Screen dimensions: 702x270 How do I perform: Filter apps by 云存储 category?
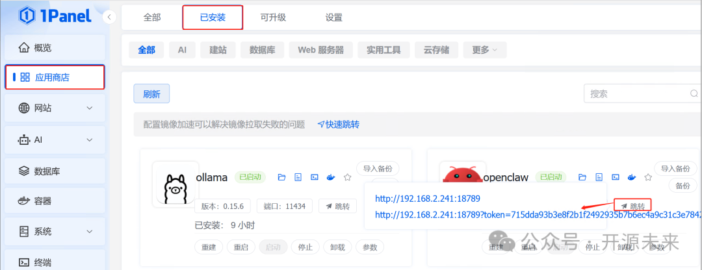coord(437,50)
